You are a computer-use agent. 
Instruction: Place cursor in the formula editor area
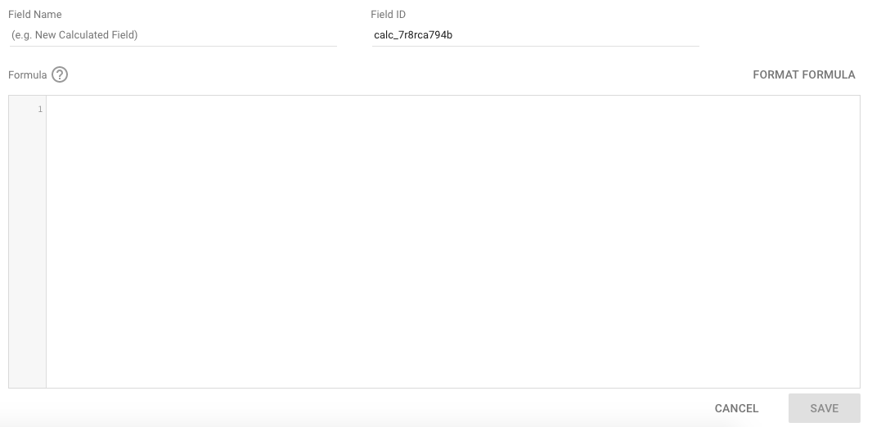click(452, 241)
